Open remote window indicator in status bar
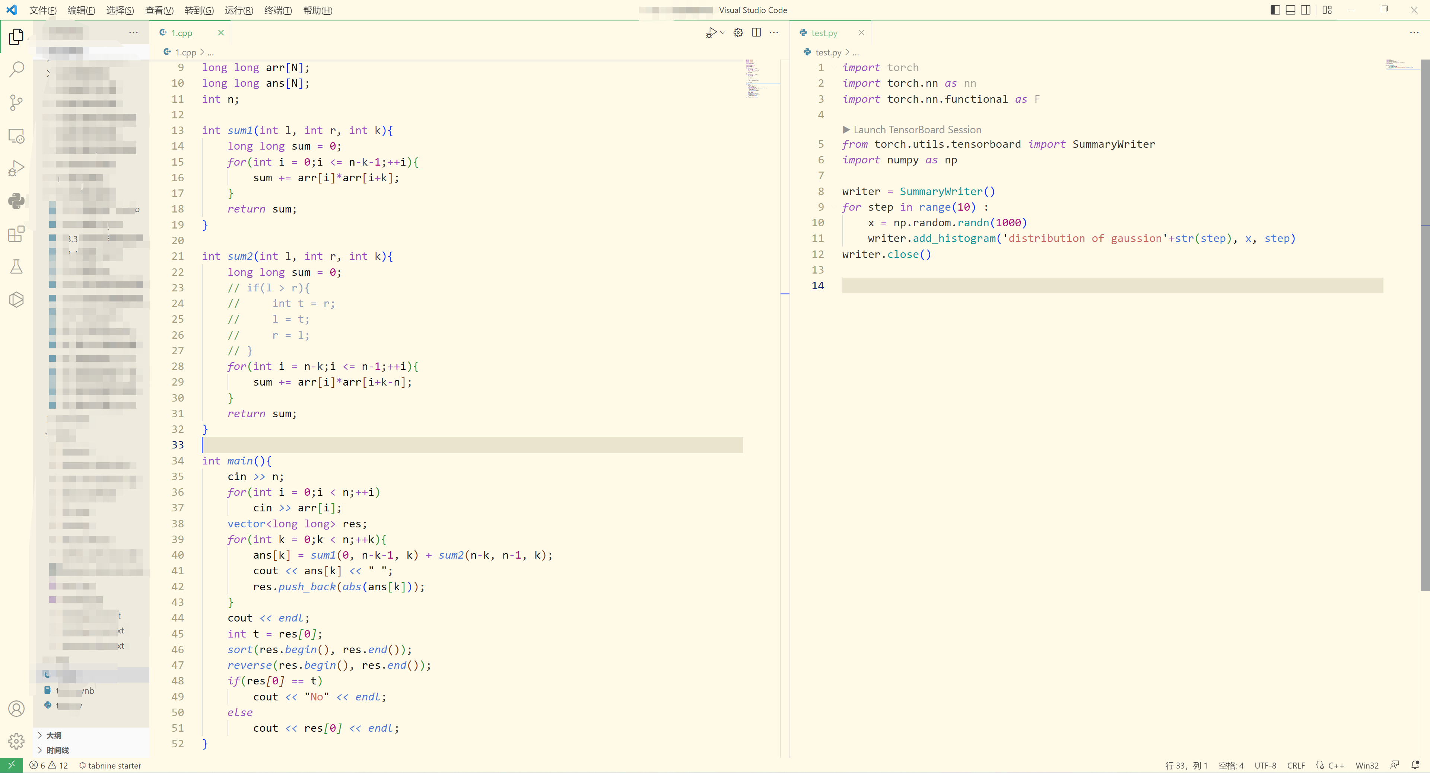 pos(11,765)
